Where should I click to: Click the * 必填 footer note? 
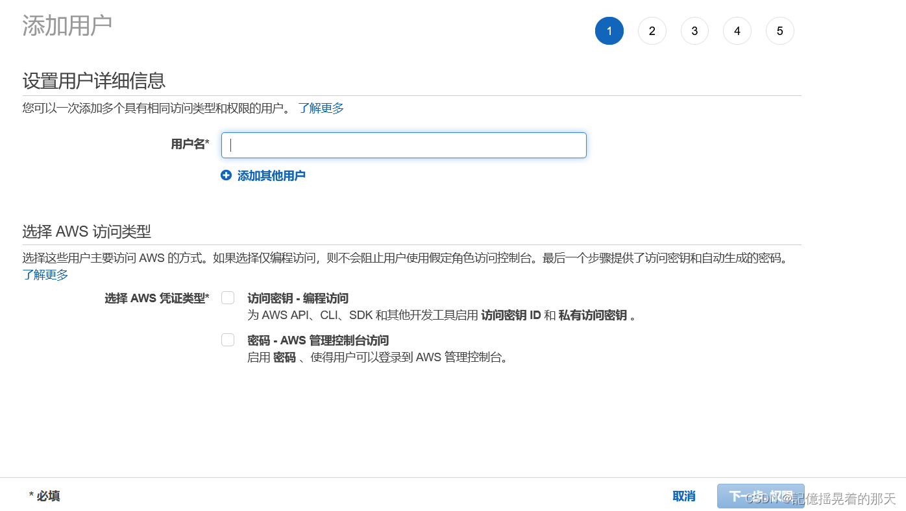[45, 496]
